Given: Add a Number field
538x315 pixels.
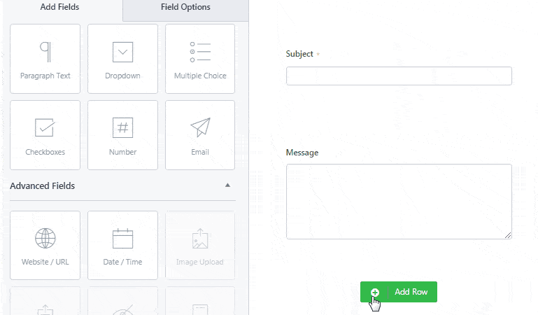Looking at the screenshot, I should [122, 135].
